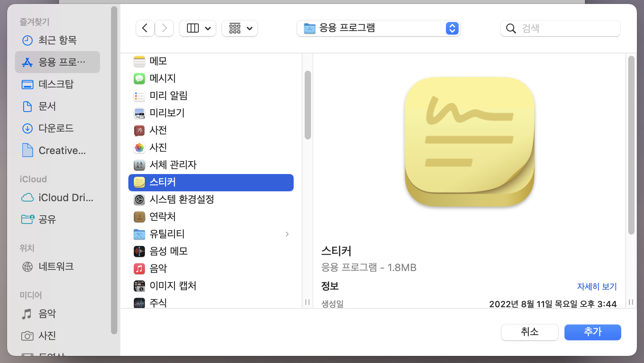Click the 네트워크 globe icon

tap(28, 266)
